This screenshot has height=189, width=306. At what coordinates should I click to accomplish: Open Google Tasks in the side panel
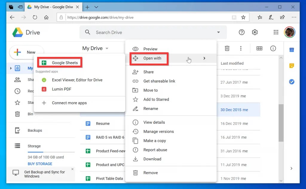[292, 81]
